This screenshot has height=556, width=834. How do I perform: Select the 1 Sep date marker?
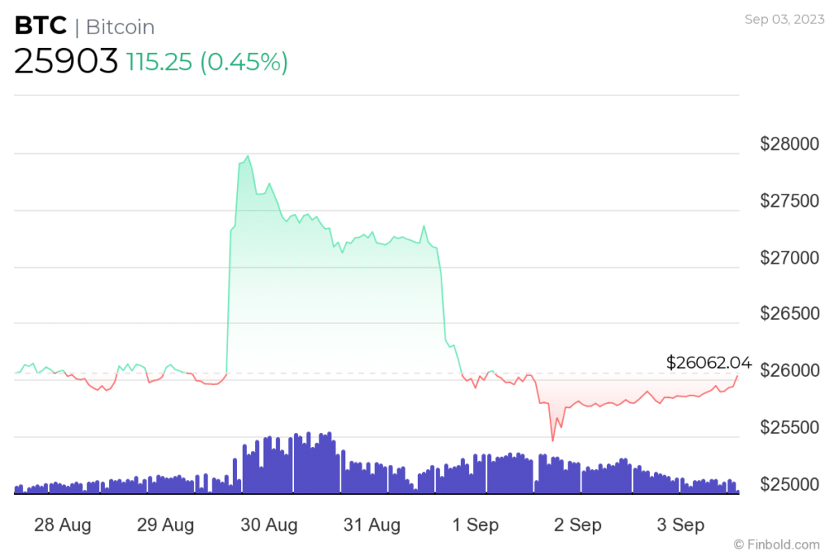click(x=476, y=525)
